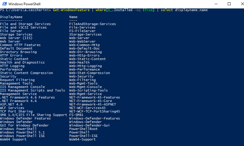Select the NET-Framework-45-ASPNET name entry
This screenshot has width=244, height=146.
(92, 104)
